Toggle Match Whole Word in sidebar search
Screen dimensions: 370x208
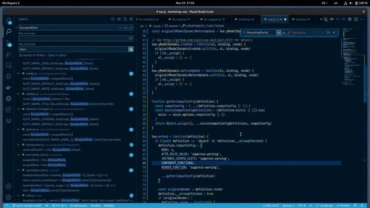click(125, 28)
